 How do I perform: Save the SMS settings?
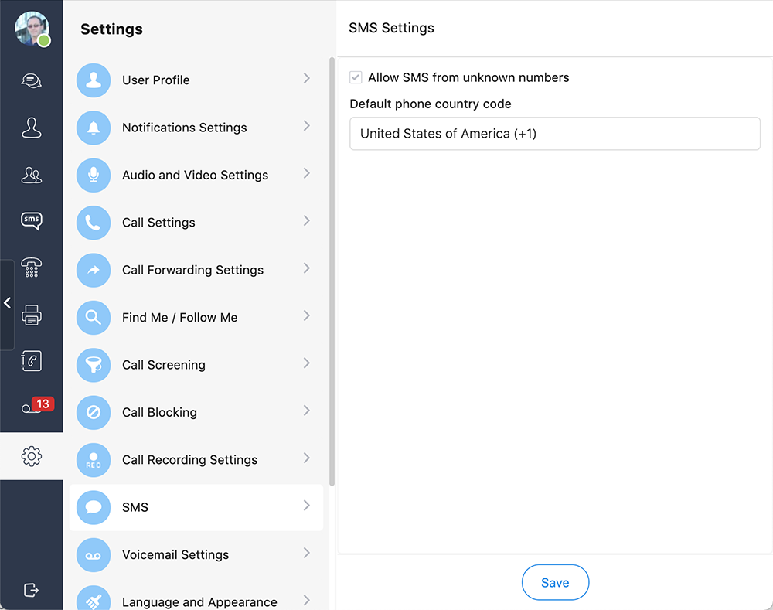pyautogui.click(x=555, y=582)
